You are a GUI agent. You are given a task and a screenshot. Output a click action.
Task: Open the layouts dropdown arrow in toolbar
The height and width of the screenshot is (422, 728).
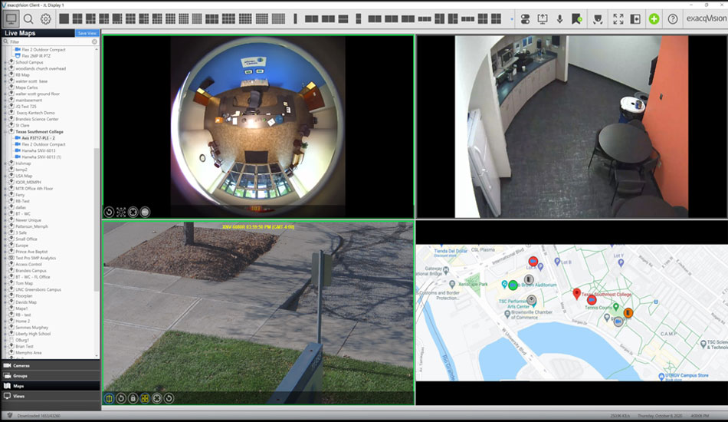coord(512,19)
